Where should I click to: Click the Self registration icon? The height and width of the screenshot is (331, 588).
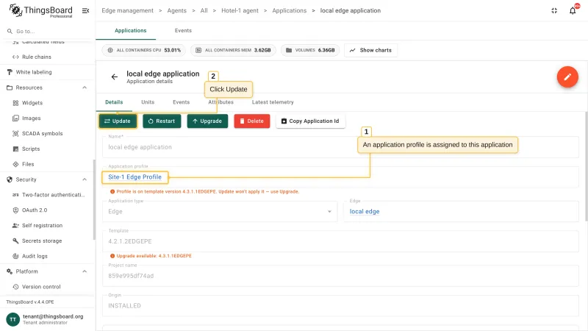15,226
